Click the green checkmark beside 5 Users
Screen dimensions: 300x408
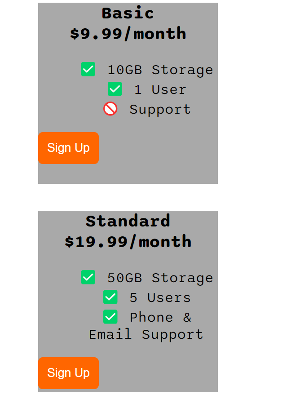[110, 297]
